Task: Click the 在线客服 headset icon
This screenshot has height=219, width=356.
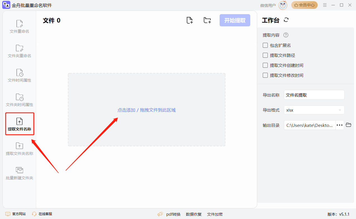Action: coord(34,214)
